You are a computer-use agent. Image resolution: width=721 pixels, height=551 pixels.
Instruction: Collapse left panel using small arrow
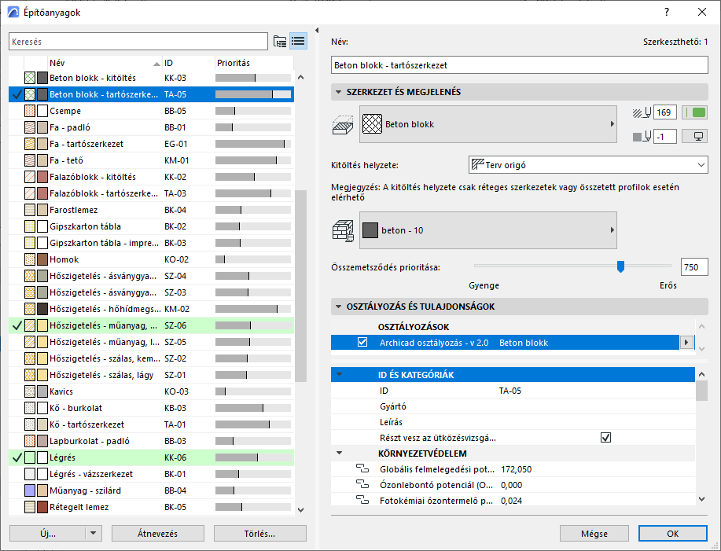(317, 31)
